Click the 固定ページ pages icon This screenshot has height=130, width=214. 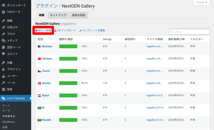[4, 47]
